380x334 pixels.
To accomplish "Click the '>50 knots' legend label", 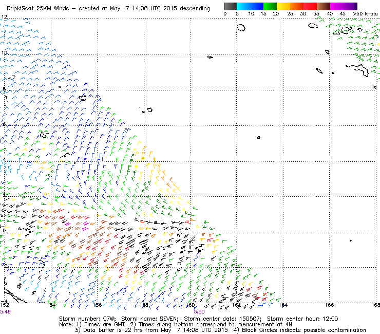I will [365, 13].
